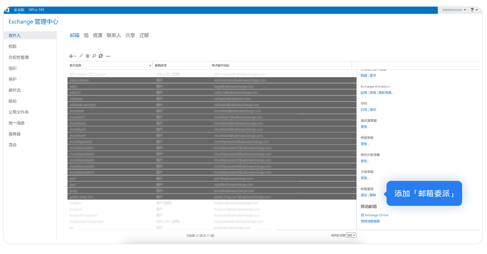Switch to the 联系人 tab
This screenshot has height=254, width=487.
coord(114,36)
